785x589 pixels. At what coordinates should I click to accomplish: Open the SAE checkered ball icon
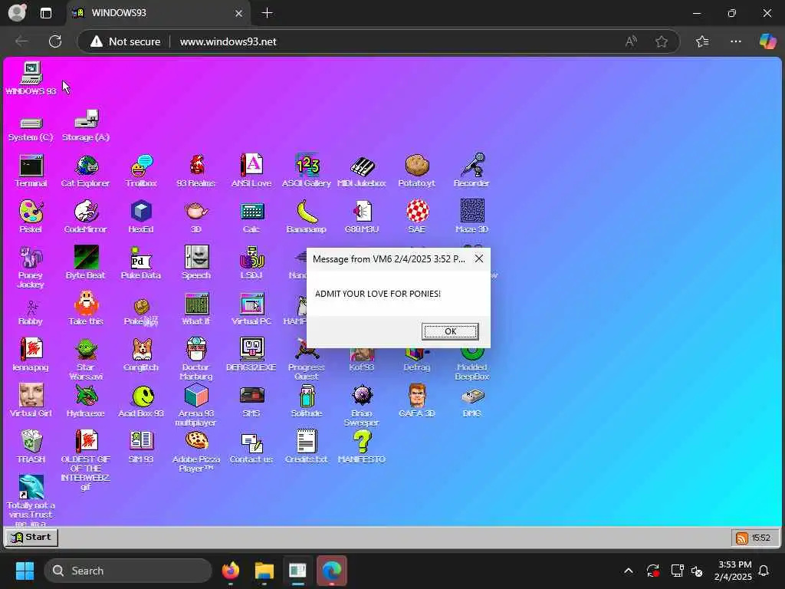coord(417,217)
